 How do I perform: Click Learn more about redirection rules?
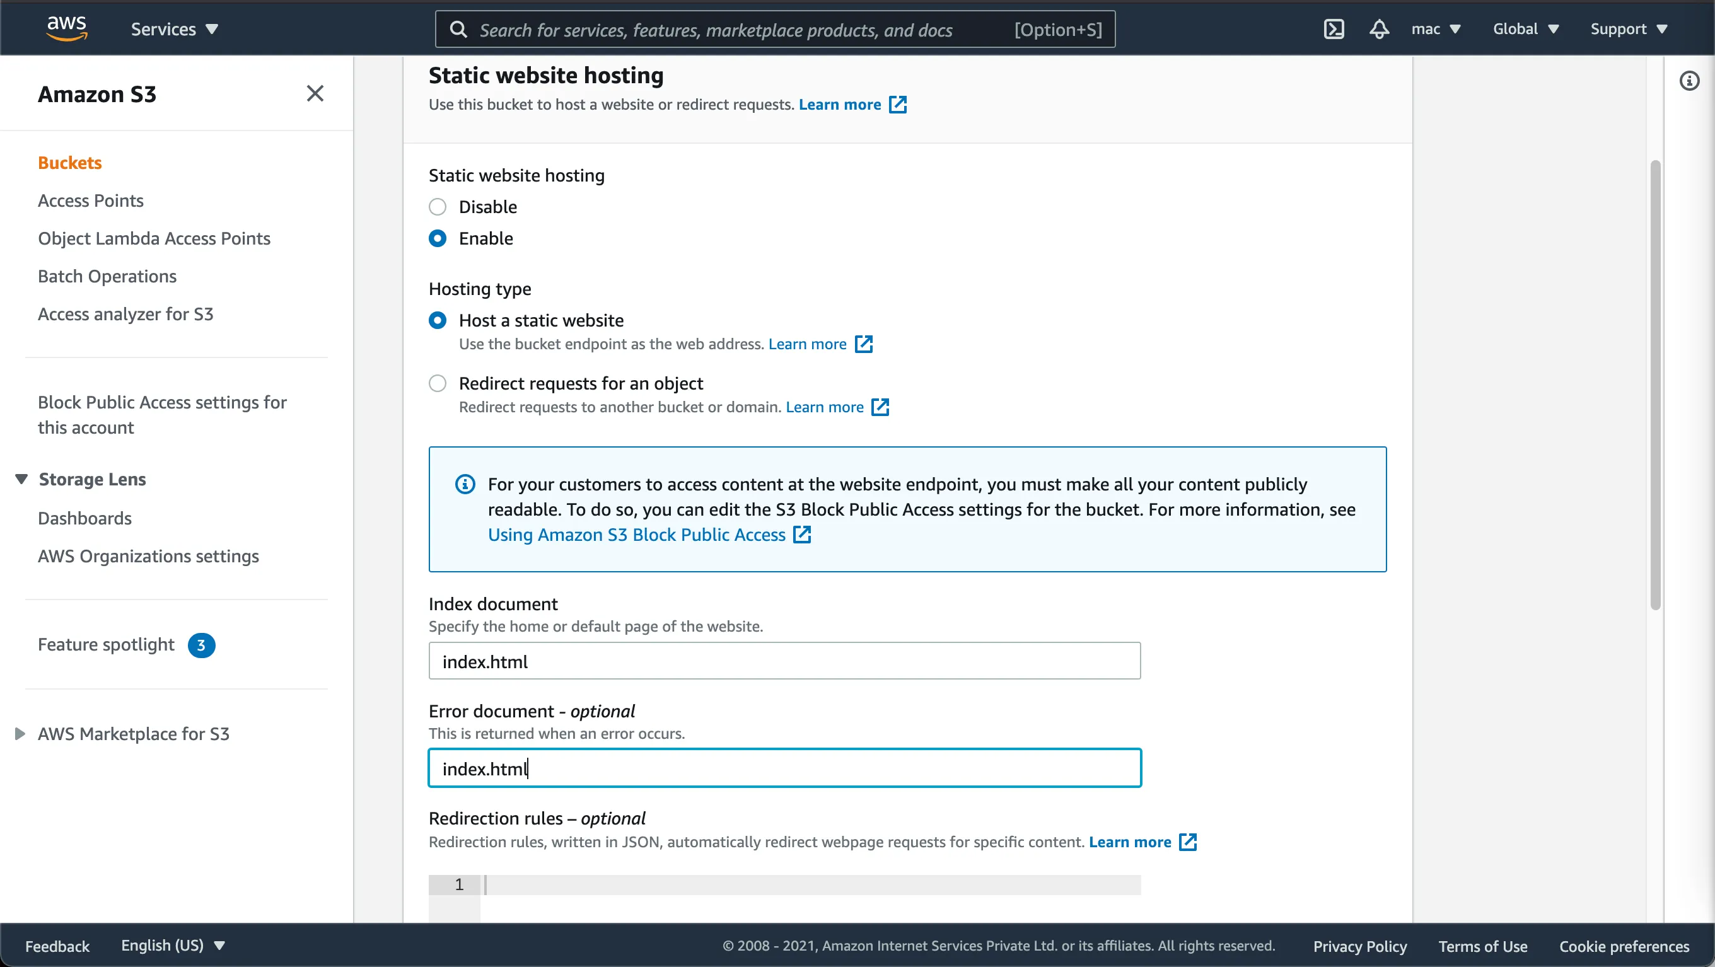coord(1130,842)
